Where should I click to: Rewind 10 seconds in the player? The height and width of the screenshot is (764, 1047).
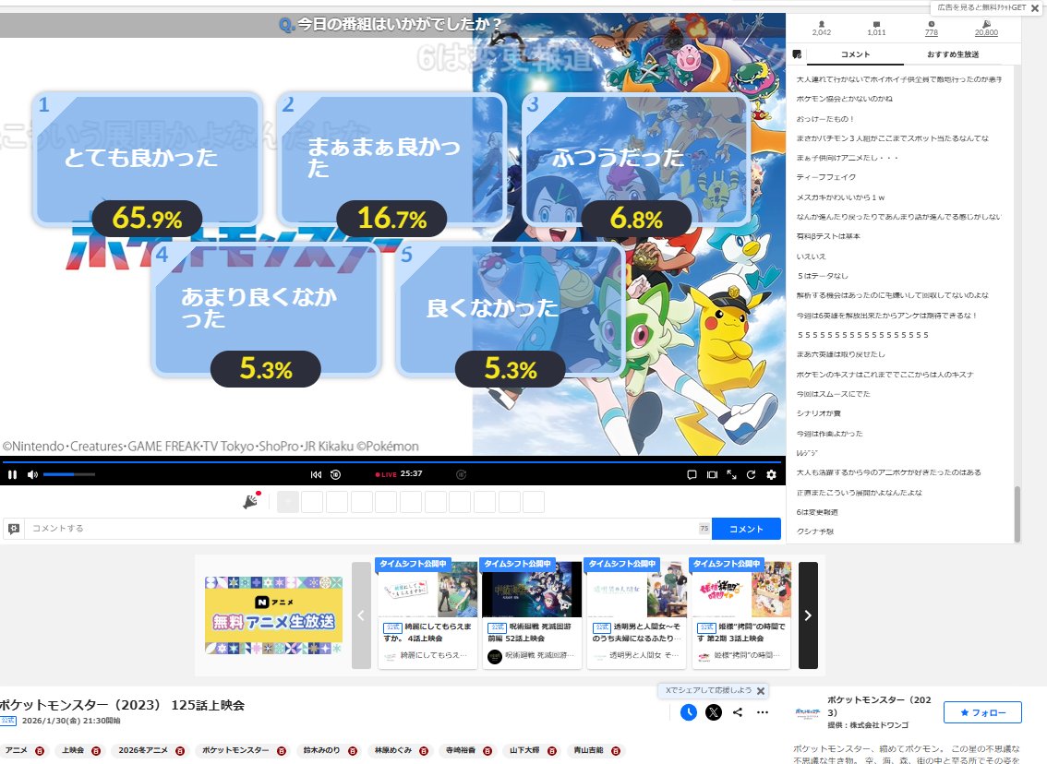pos(336,474)
